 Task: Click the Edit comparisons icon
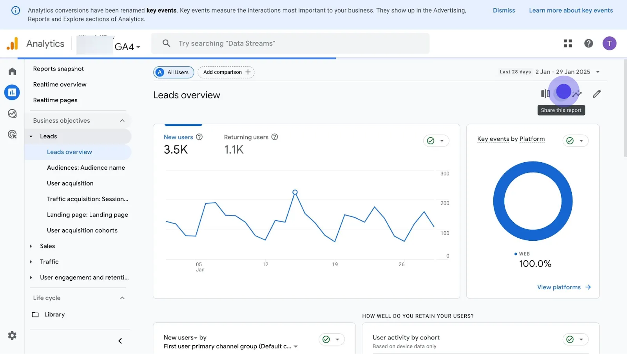(545, 94)
